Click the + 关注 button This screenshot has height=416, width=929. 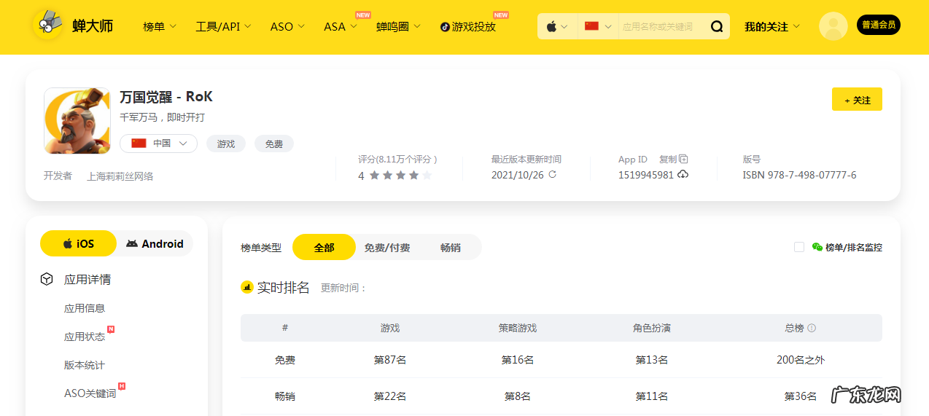tap(857, 99)
